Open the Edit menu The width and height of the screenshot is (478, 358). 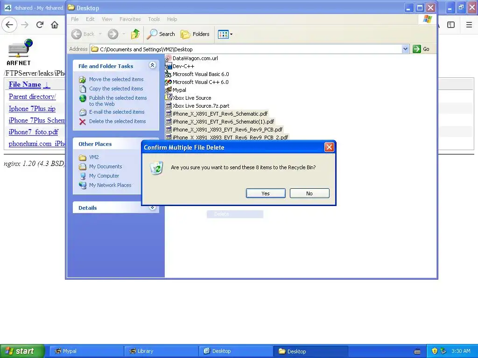click(x=90, y=19)
